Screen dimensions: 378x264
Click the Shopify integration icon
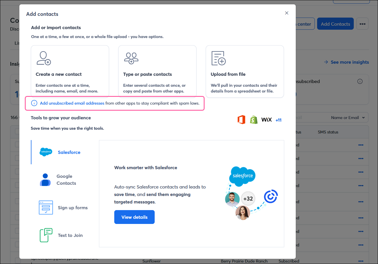(254, 120)
